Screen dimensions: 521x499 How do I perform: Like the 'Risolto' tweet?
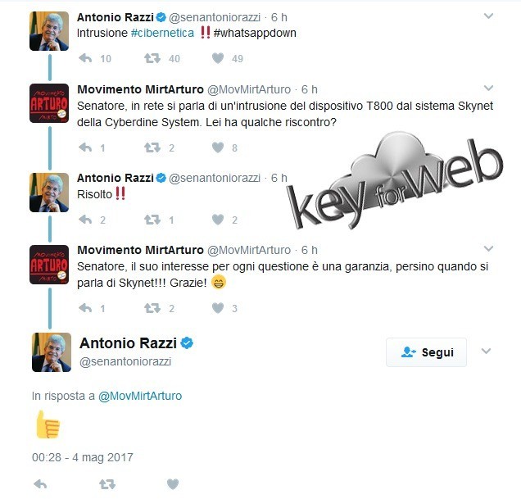click(218, 220)
